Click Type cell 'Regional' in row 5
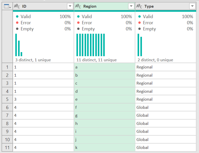 pyautogui.click(x=166, y=99)
